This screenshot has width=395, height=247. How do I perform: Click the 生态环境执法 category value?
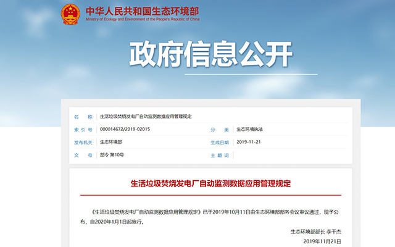pos(250,129)
